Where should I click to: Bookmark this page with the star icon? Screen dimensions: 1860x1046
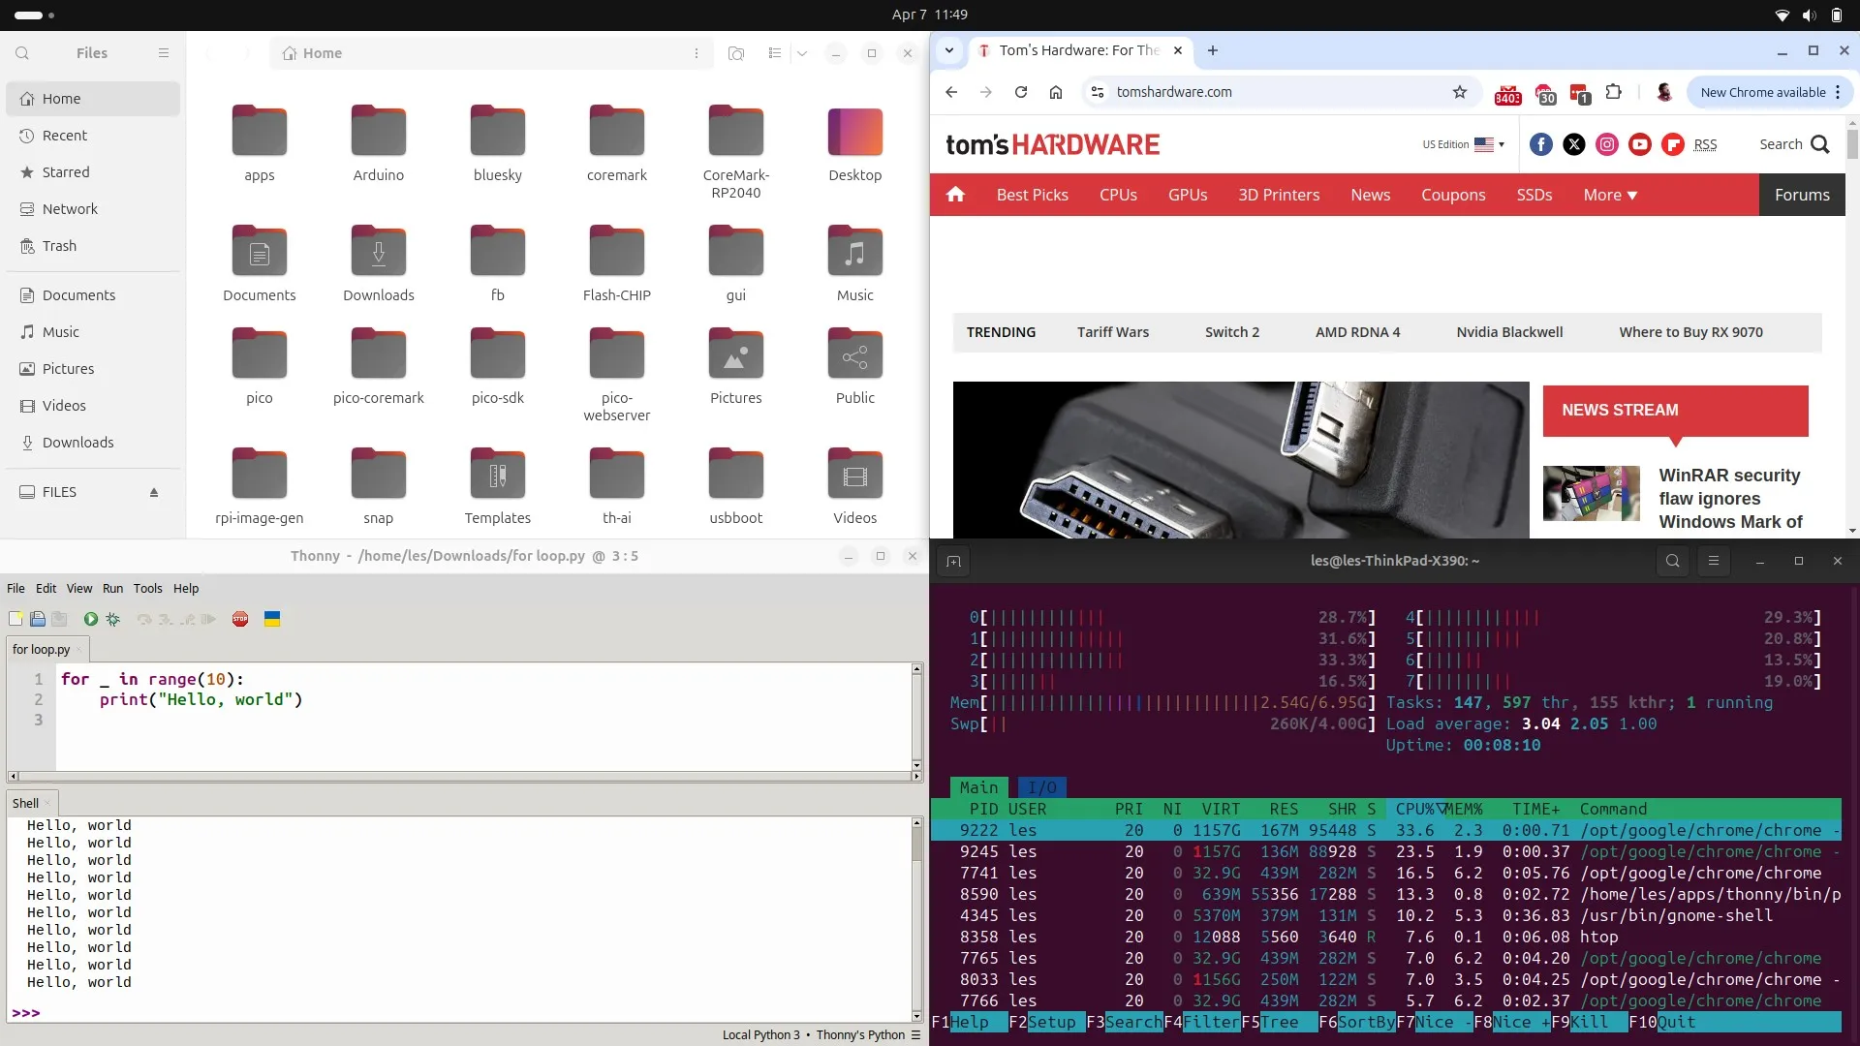(1460, 92)
